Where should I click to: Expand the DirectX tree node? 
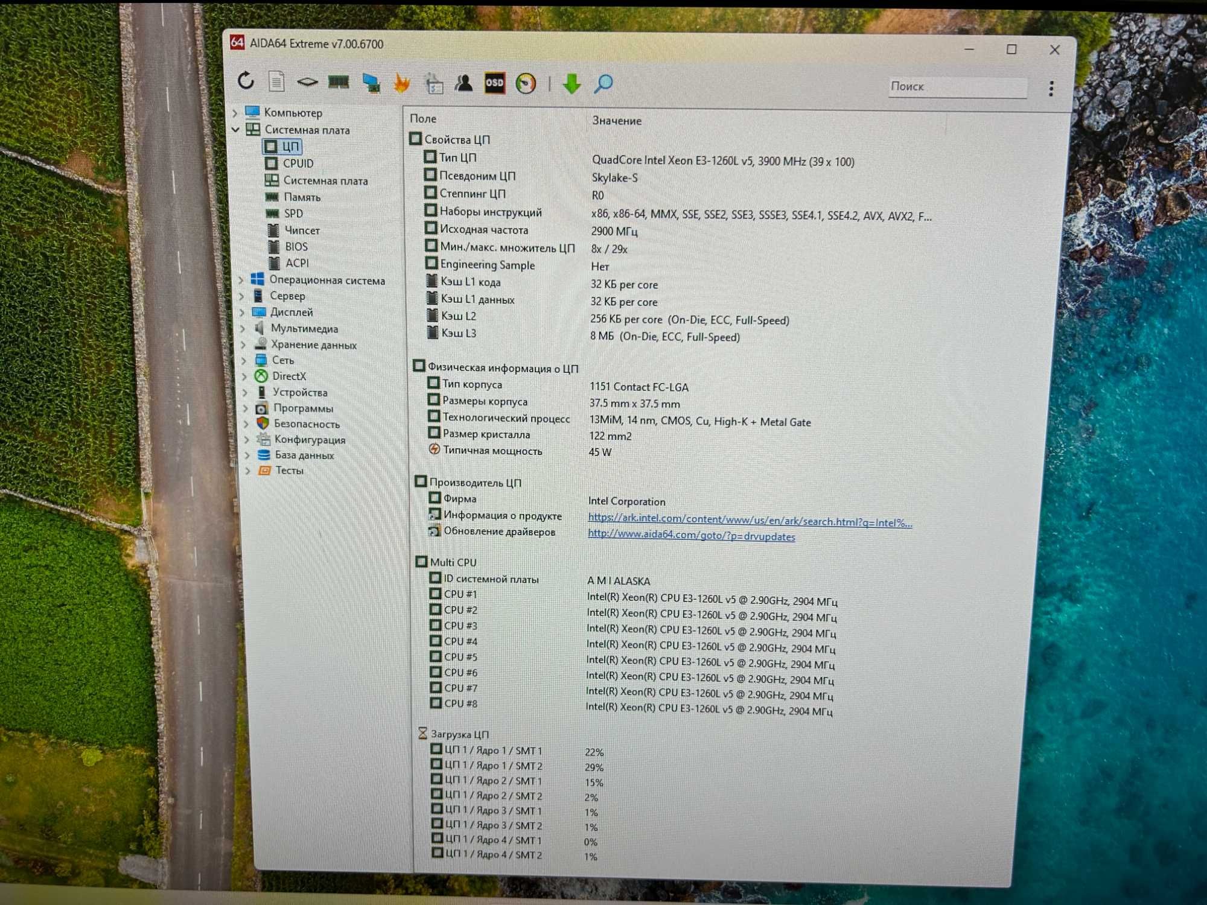pos(245,376)
